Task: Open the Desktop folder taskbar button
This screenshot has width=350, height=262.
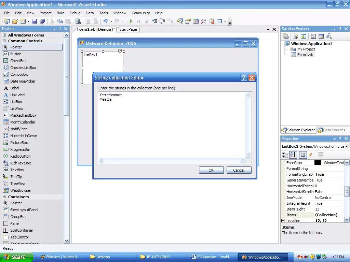Action: point(111,257)
